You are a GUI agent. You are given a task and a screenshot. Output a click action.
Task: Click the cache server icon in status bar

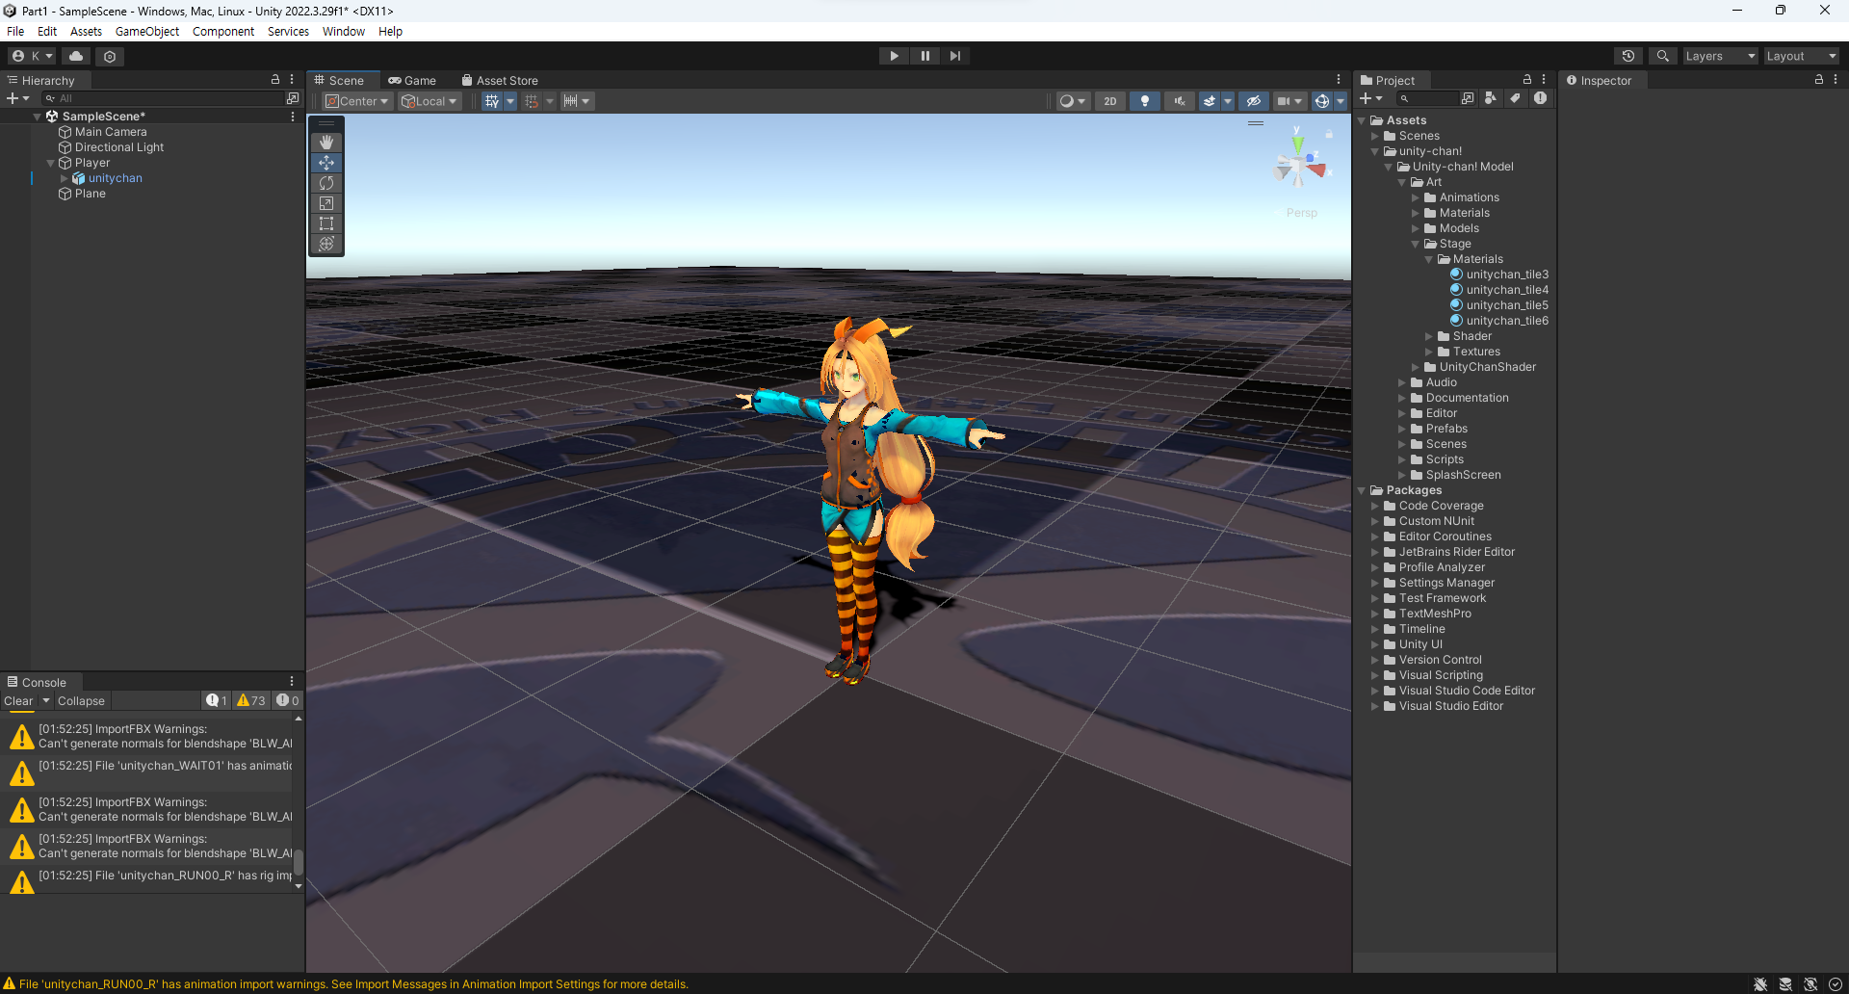[1785, 984]
